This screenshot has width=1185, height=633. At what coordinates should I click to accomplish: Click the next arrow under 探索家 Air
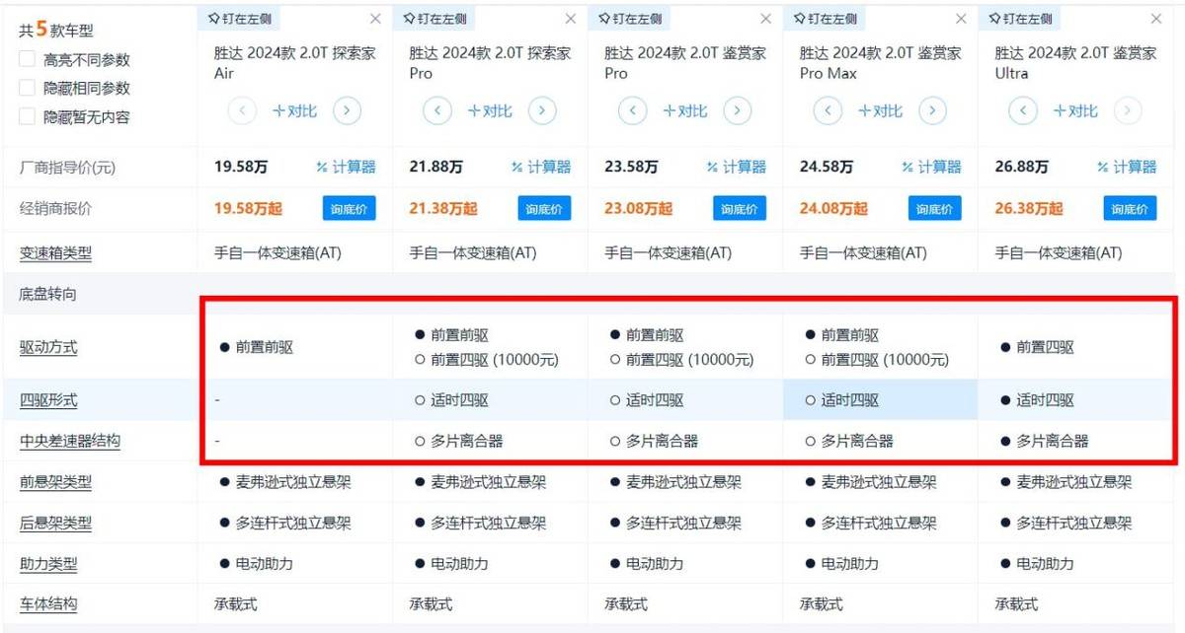[x=347, y=111]
